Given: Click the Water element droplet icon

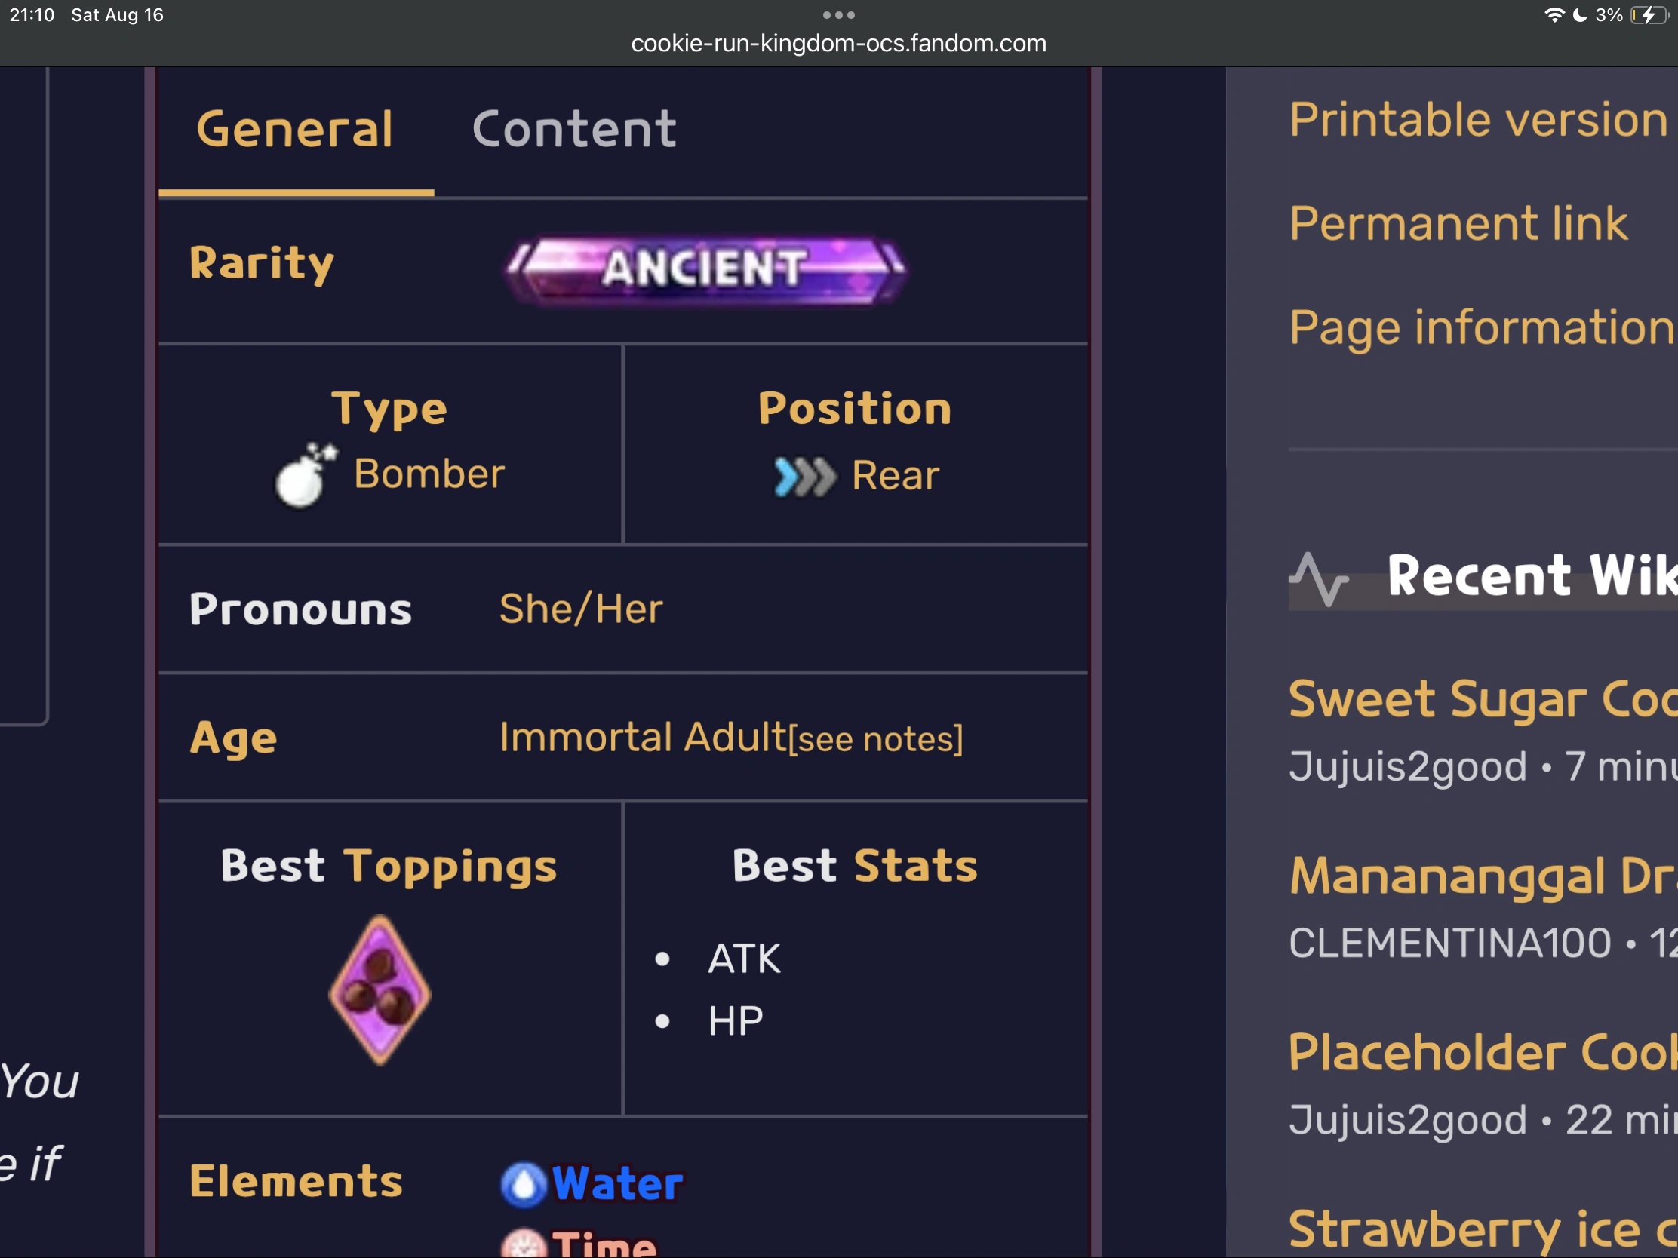Looking at the screenshot, I should click(524, 1183).
